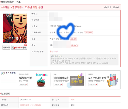Click 카카오페이 payment method text
This screenshot has width=128, height=109.
pyautogui.click(x=30, y=105)
